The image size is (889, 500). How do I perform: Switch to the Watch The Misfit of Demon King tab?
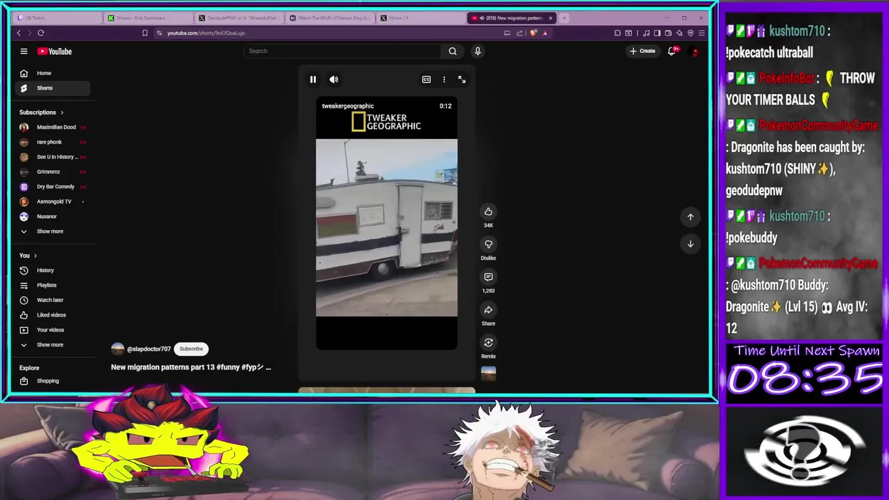tap(330, 17)
